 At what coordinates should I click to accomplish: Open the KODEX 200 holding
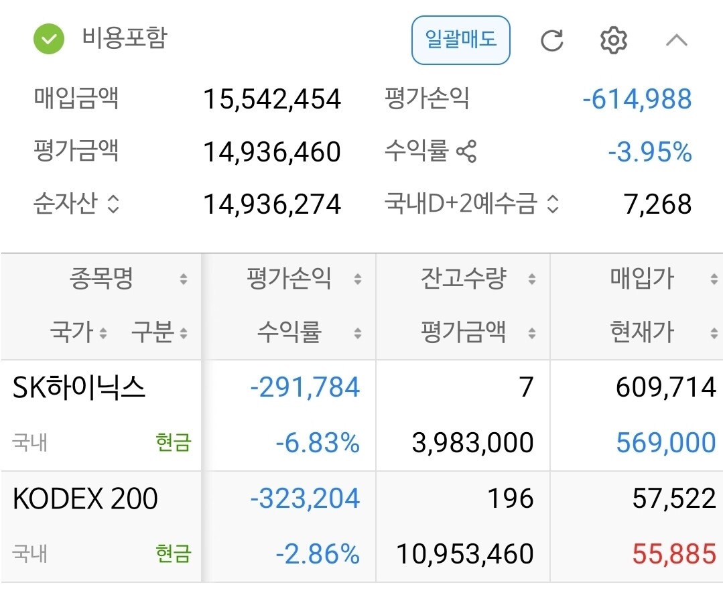[85, 498]
